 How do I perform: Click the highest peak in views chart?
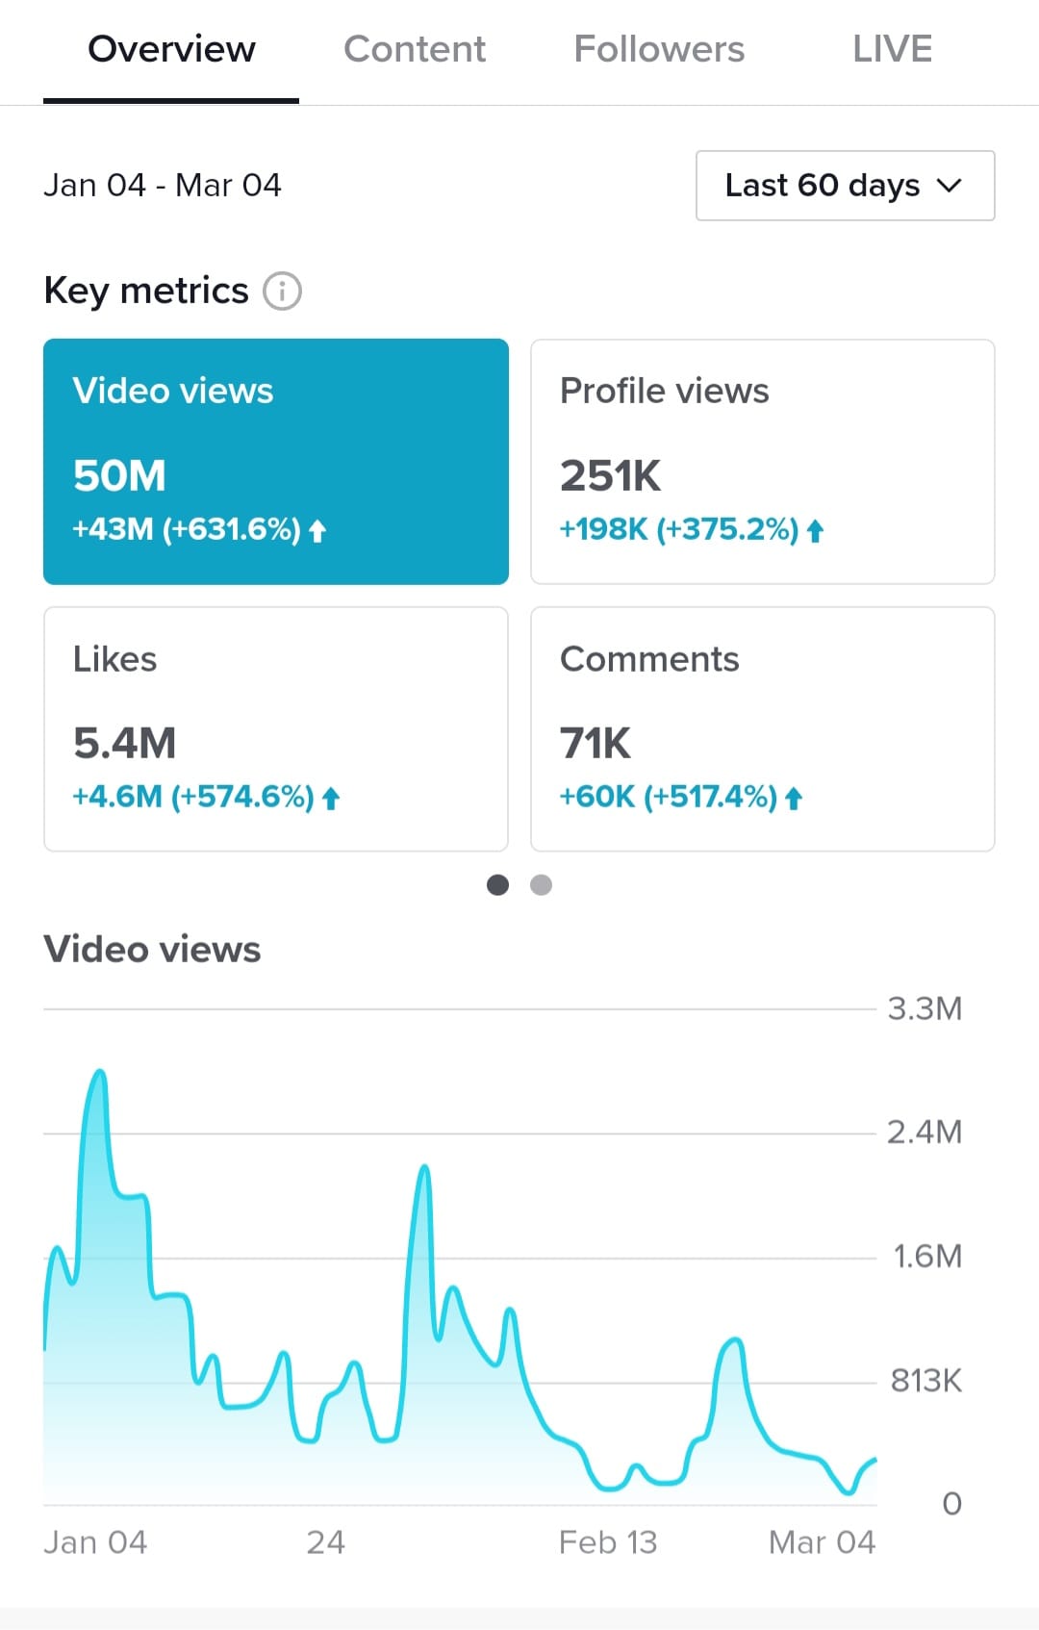98,1072
